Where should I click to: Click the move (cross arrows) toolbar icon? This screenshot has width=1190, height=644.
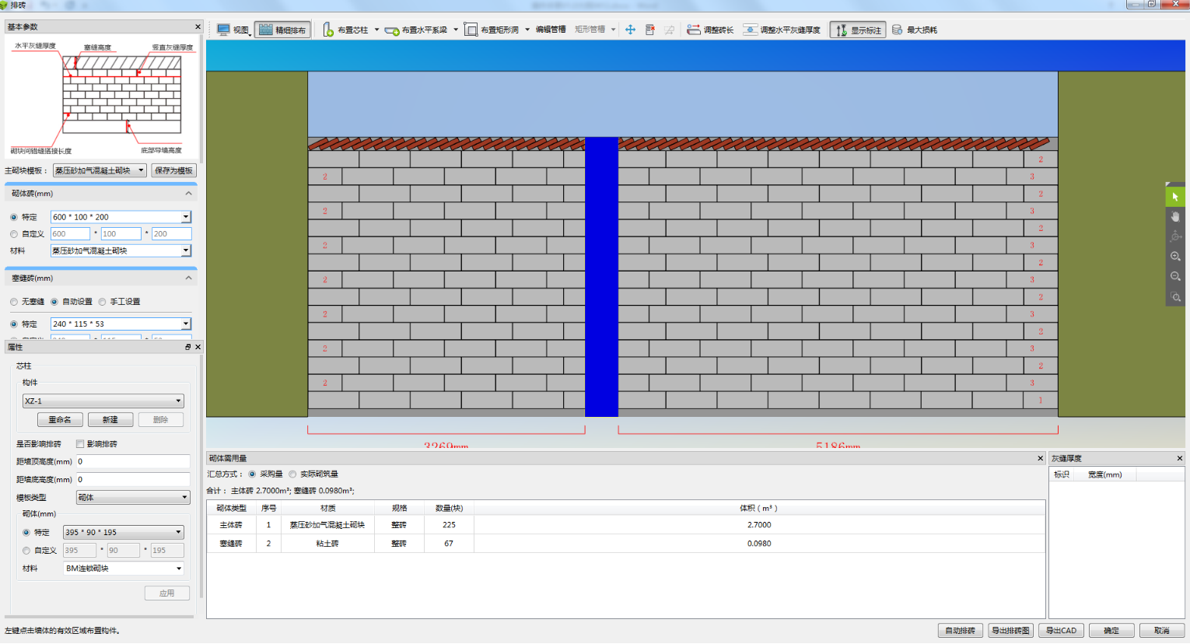(630, 30)
